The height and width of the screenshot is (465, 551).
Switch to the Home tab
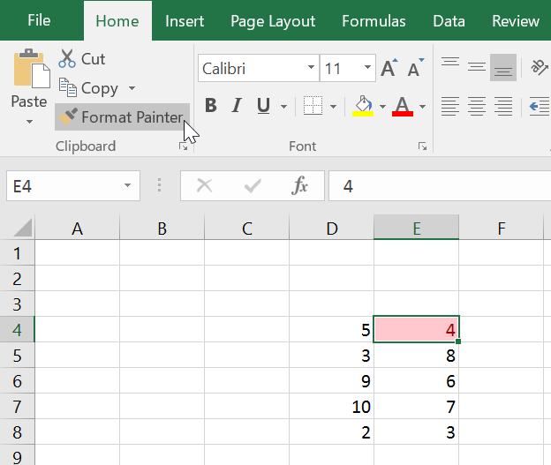117,21
